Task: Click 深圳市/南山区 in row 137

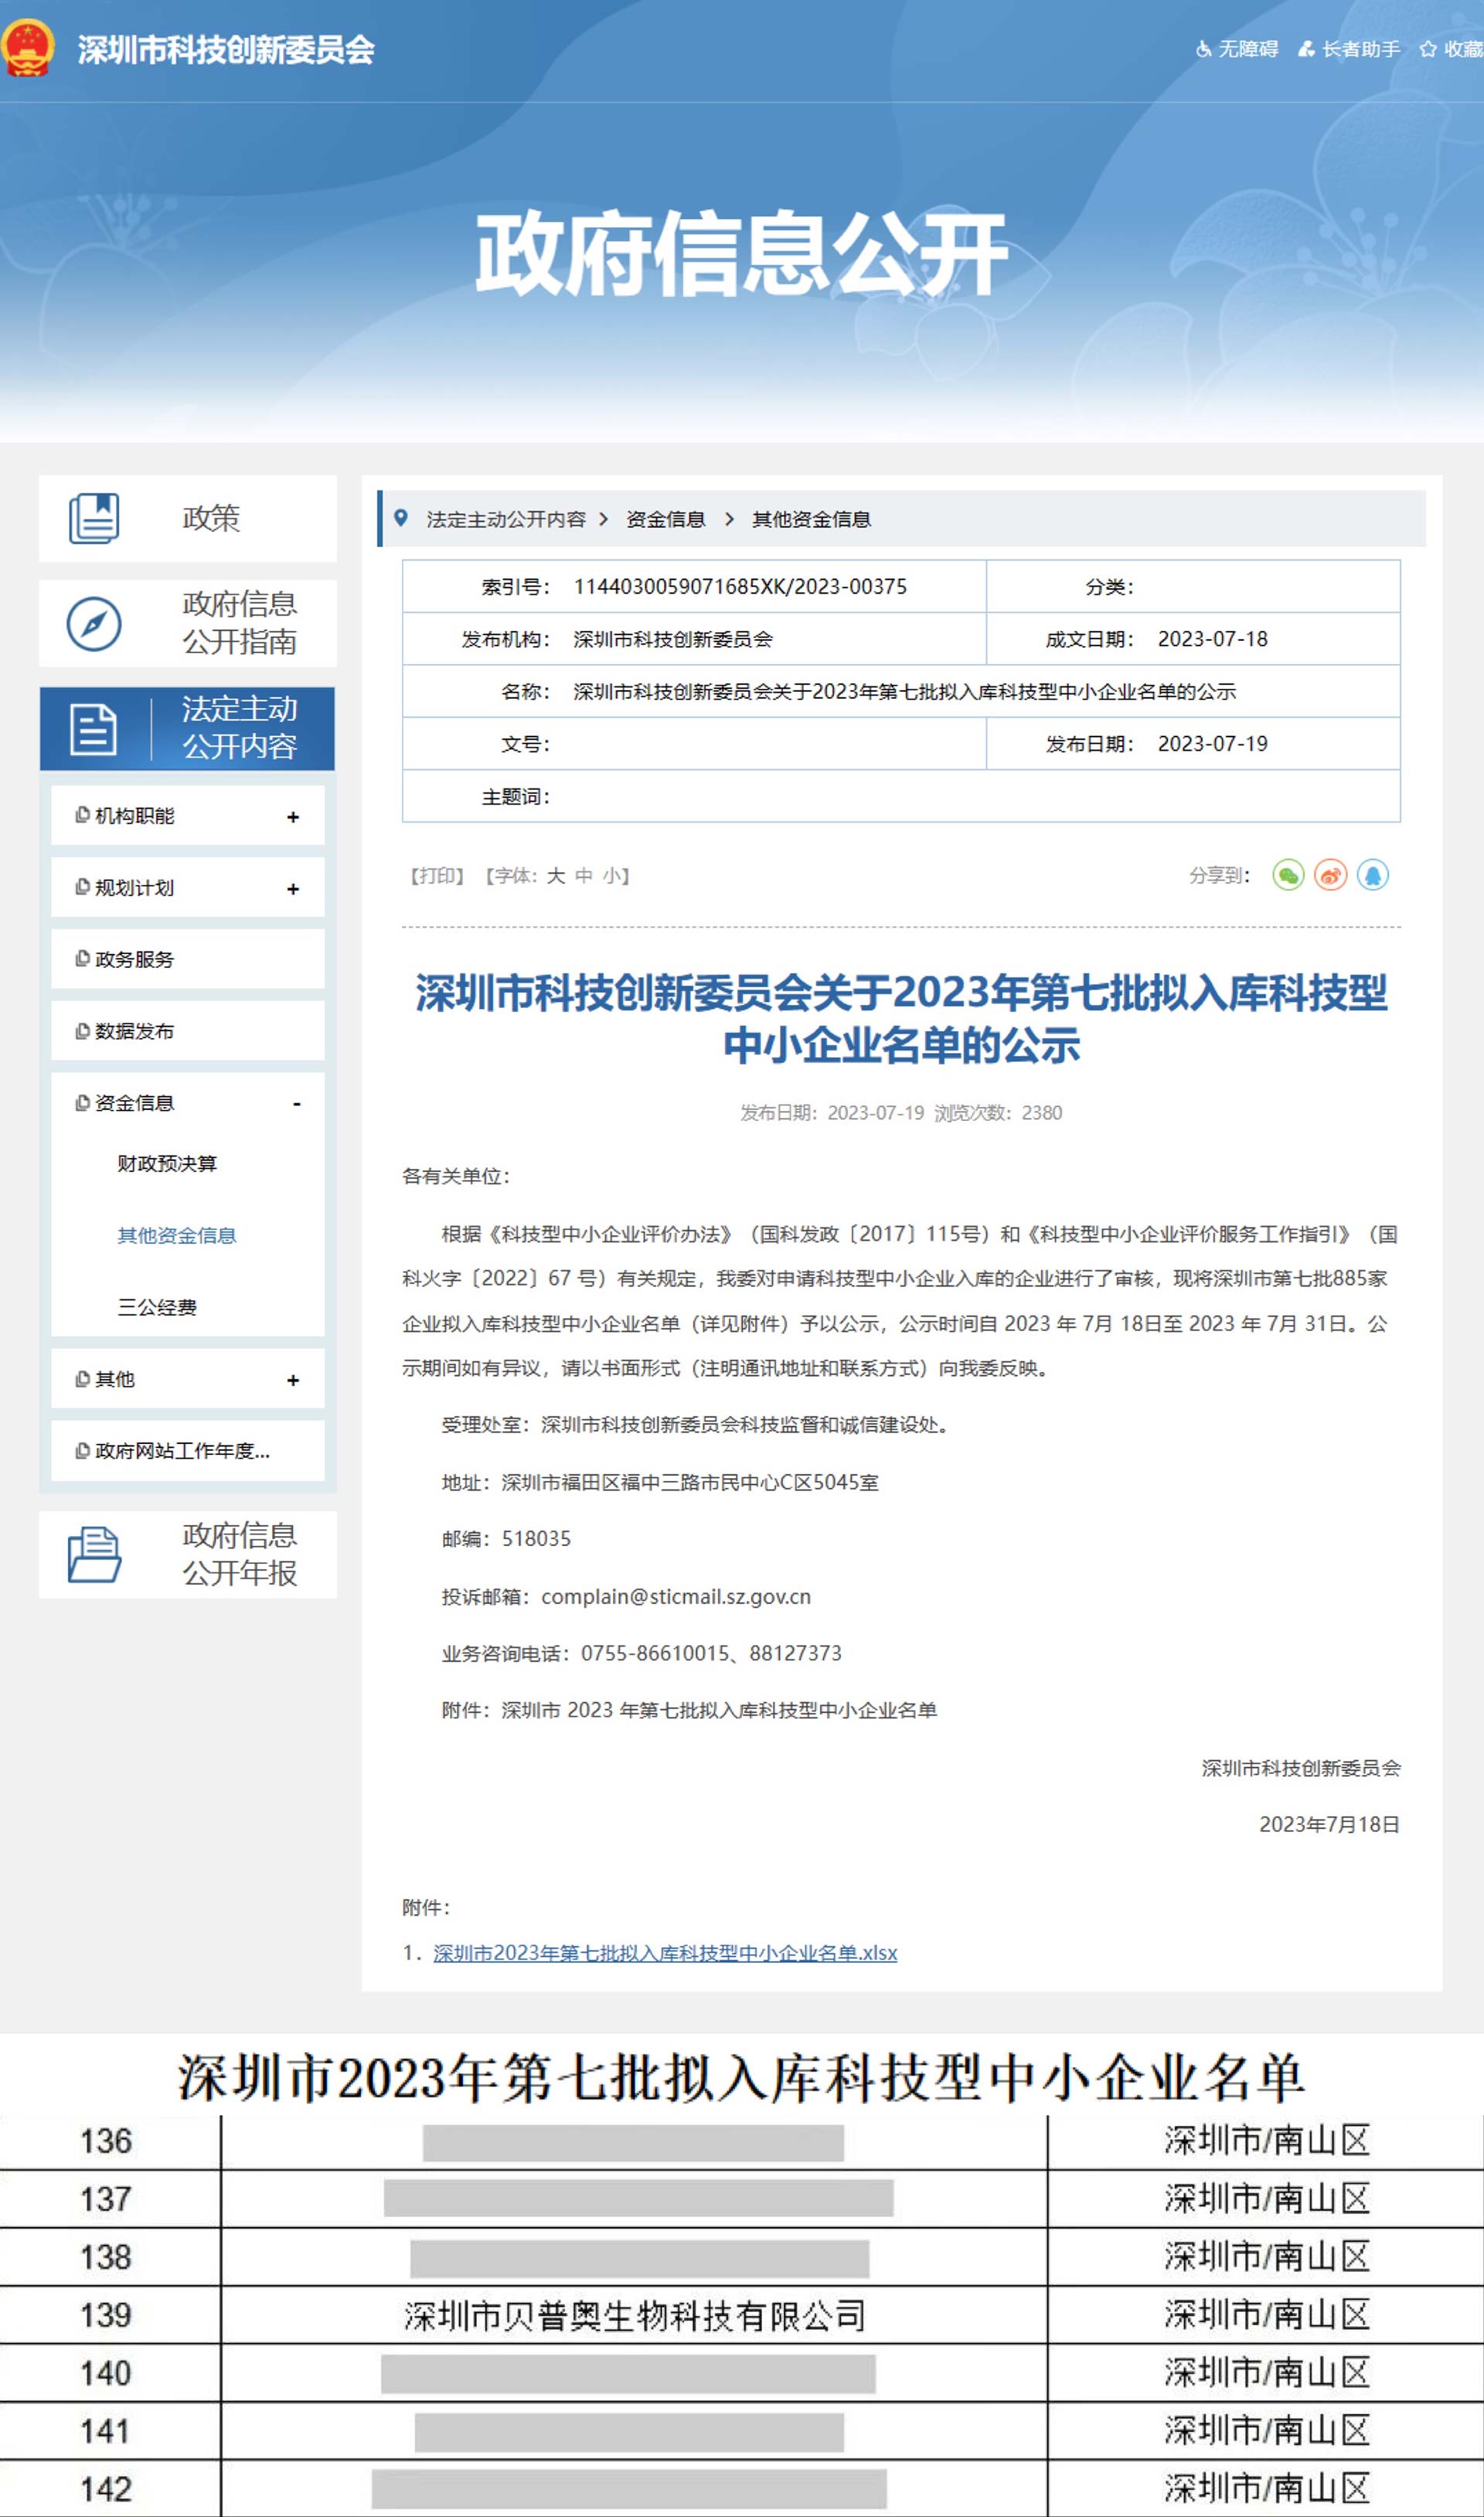Action: click(x=1267, y=2198)
